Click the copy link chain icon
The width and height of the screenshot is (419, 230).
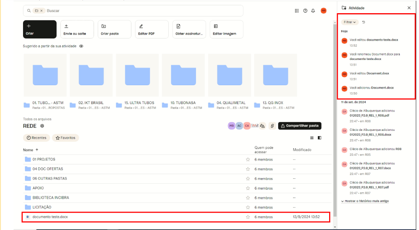click(272, 126)
